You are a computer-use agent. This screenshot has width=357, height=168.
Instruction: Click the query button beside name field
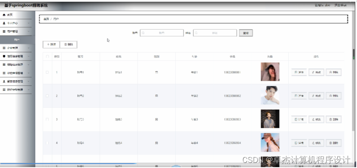[246, 33]
